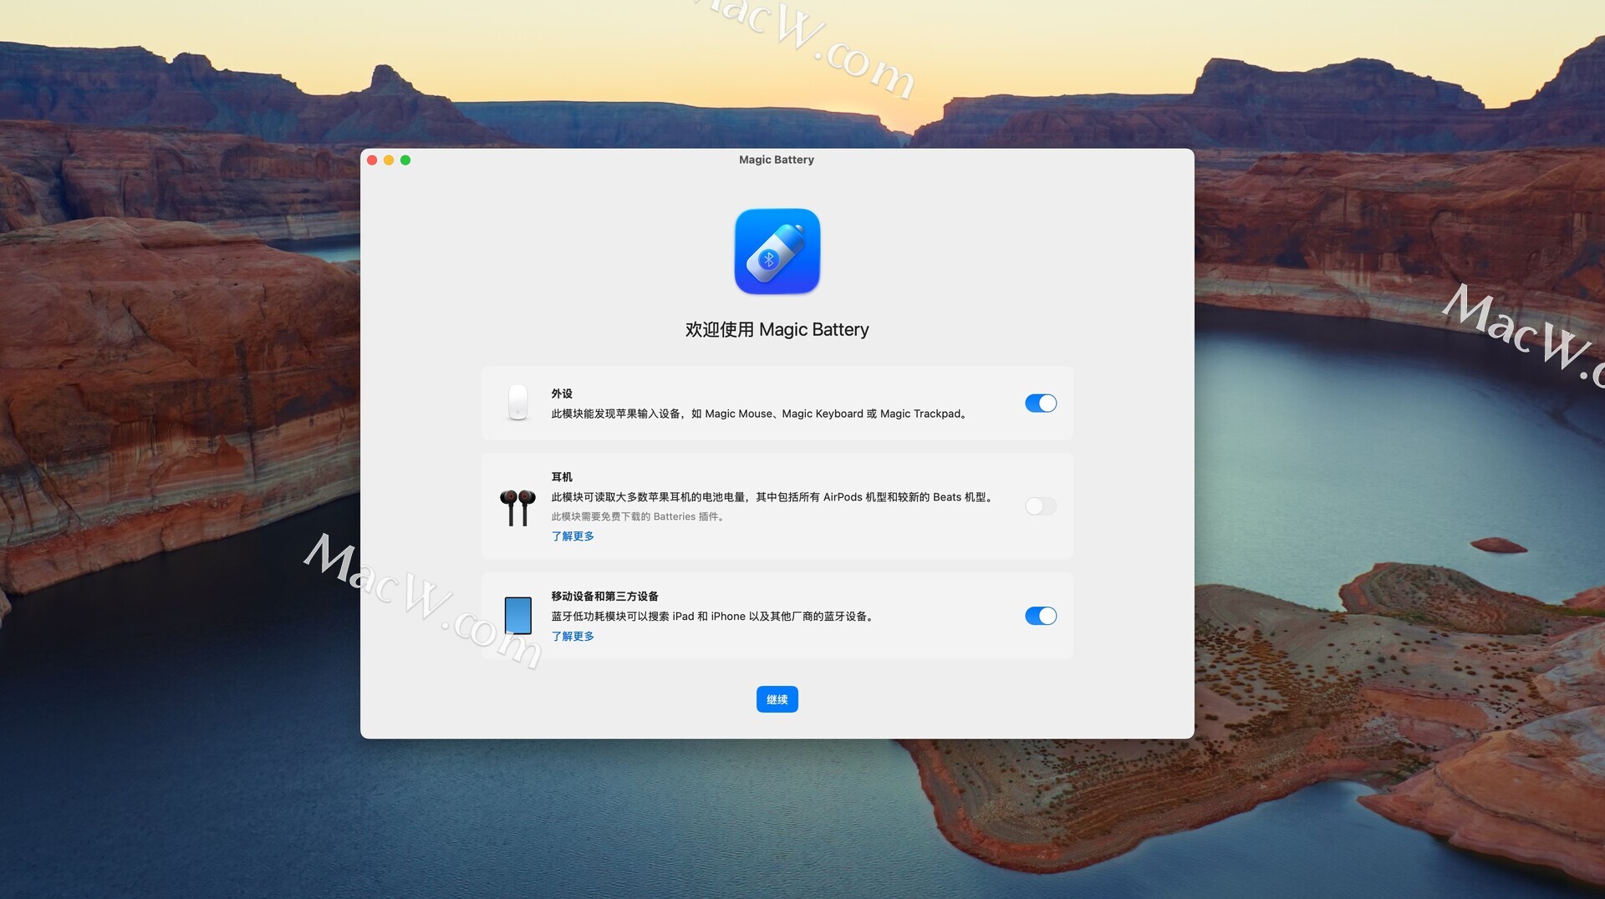The image size is (1605, 899).
Task: Turn off the 移动设备和第三方设备 switch
Action: click(x=1040, y=616)
